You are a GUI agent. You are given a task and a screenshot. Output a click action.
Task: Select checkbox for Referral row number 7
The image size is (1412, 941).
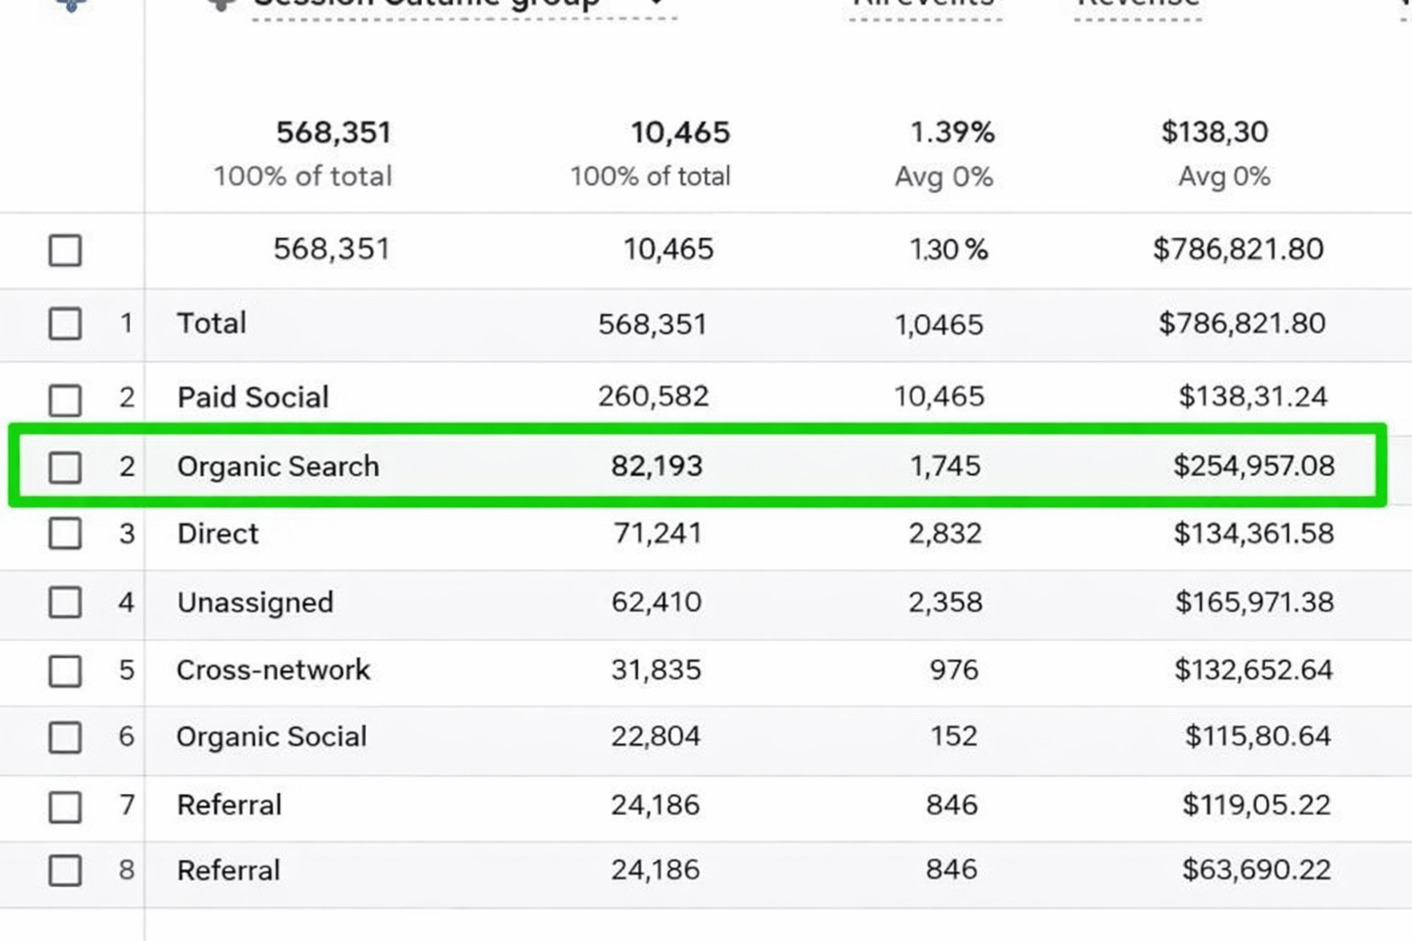(65, 807)
